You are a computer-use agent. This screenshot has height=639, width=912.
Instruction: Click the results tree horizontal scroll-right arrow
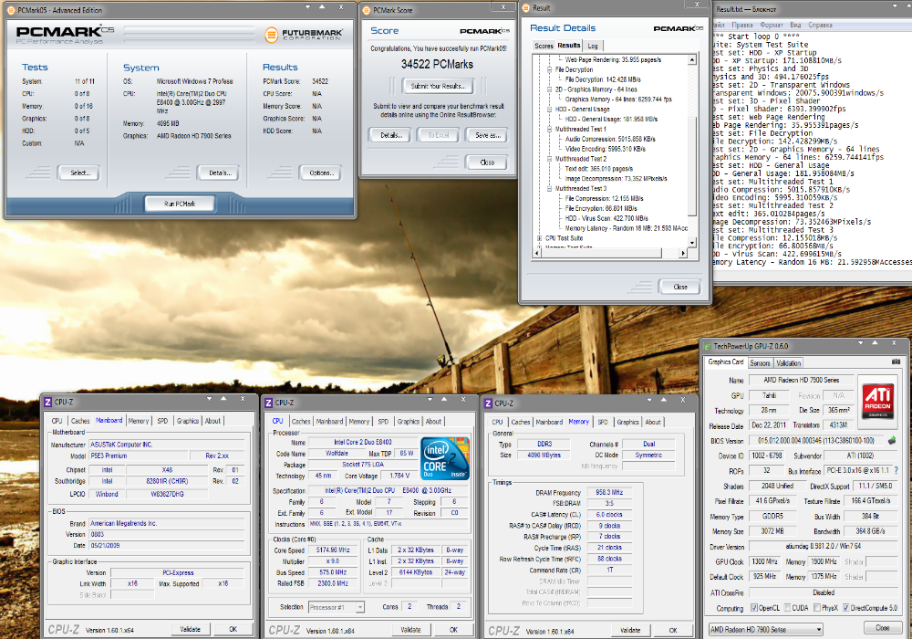[683, 253]
